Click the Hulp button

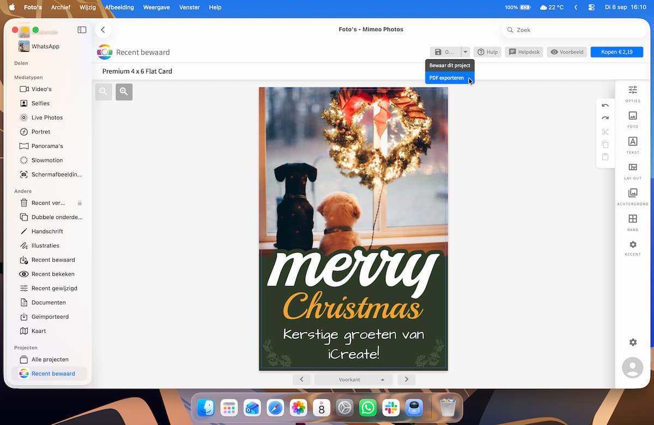(487, 52)
